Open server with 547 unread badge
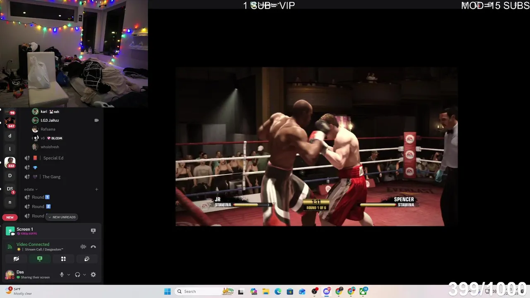This screenshot has width=530, height=298. click(10, 122)
